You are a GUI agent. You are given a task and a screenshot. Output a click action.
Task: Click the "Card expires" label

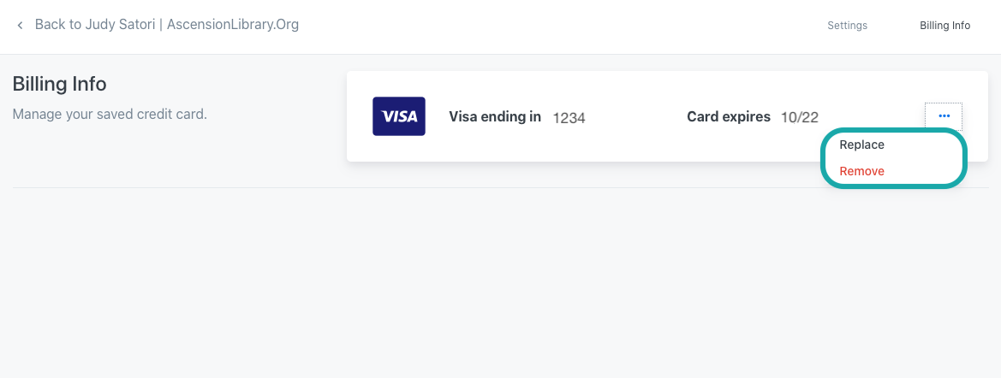(729, 117)
